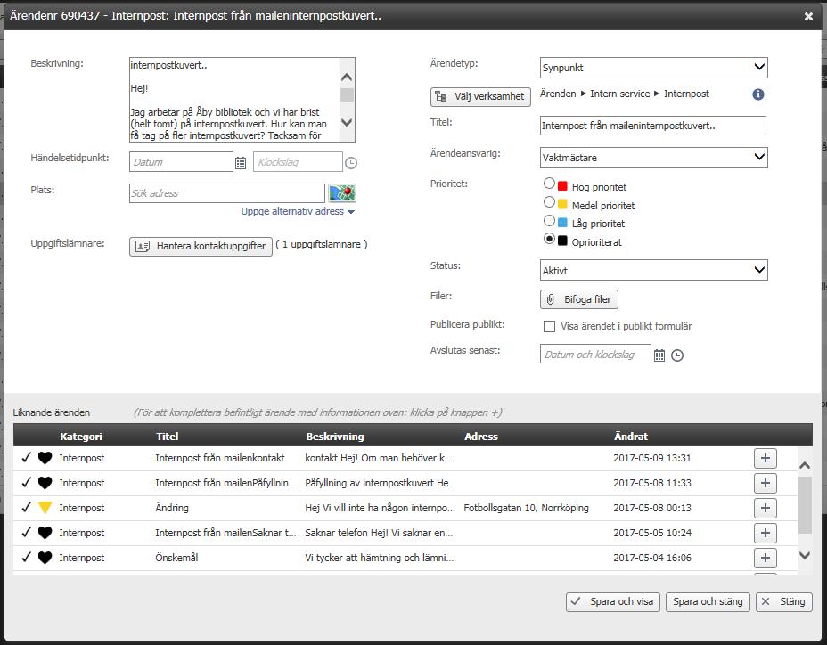Click Välj verksamhet button
This screenshot has width=827, height=645.
coord(480,96)
